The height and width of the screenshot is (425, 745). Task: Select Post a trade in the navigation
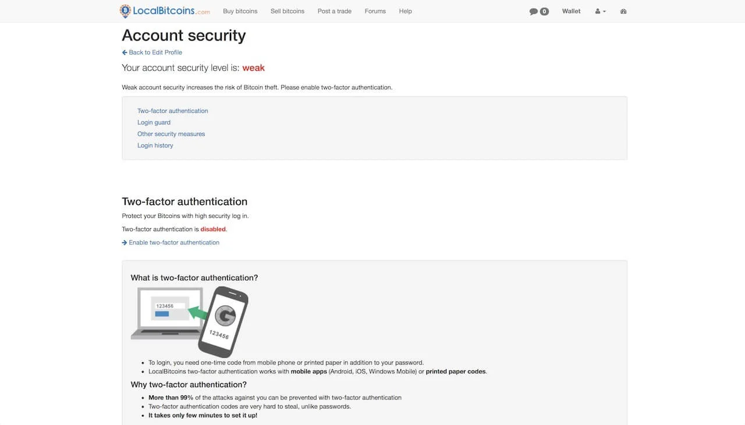coord(334,11)
